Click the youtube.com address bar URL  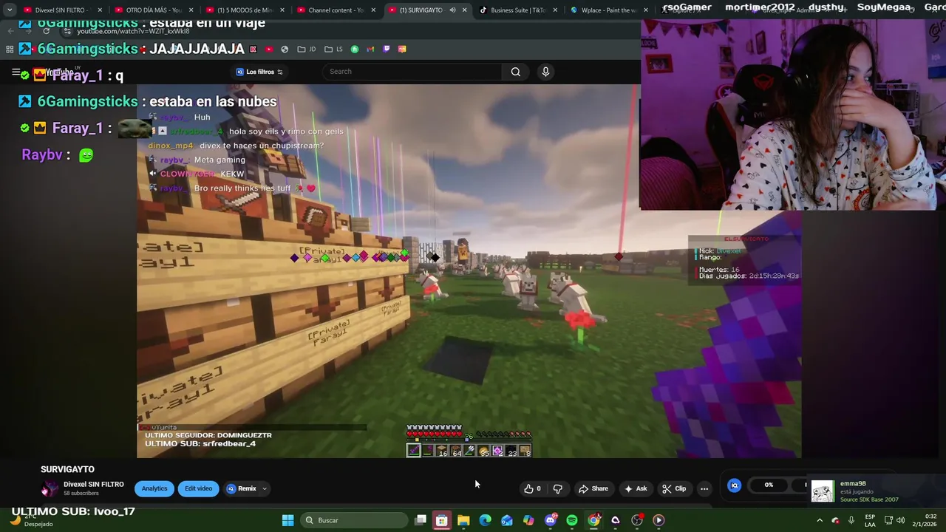[x=133, y=31]
